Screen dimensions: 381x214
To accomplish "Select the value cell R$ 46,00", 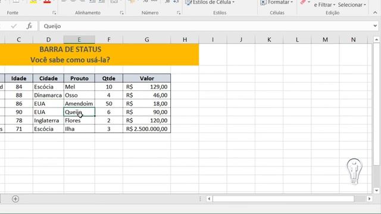I will 147,95.
